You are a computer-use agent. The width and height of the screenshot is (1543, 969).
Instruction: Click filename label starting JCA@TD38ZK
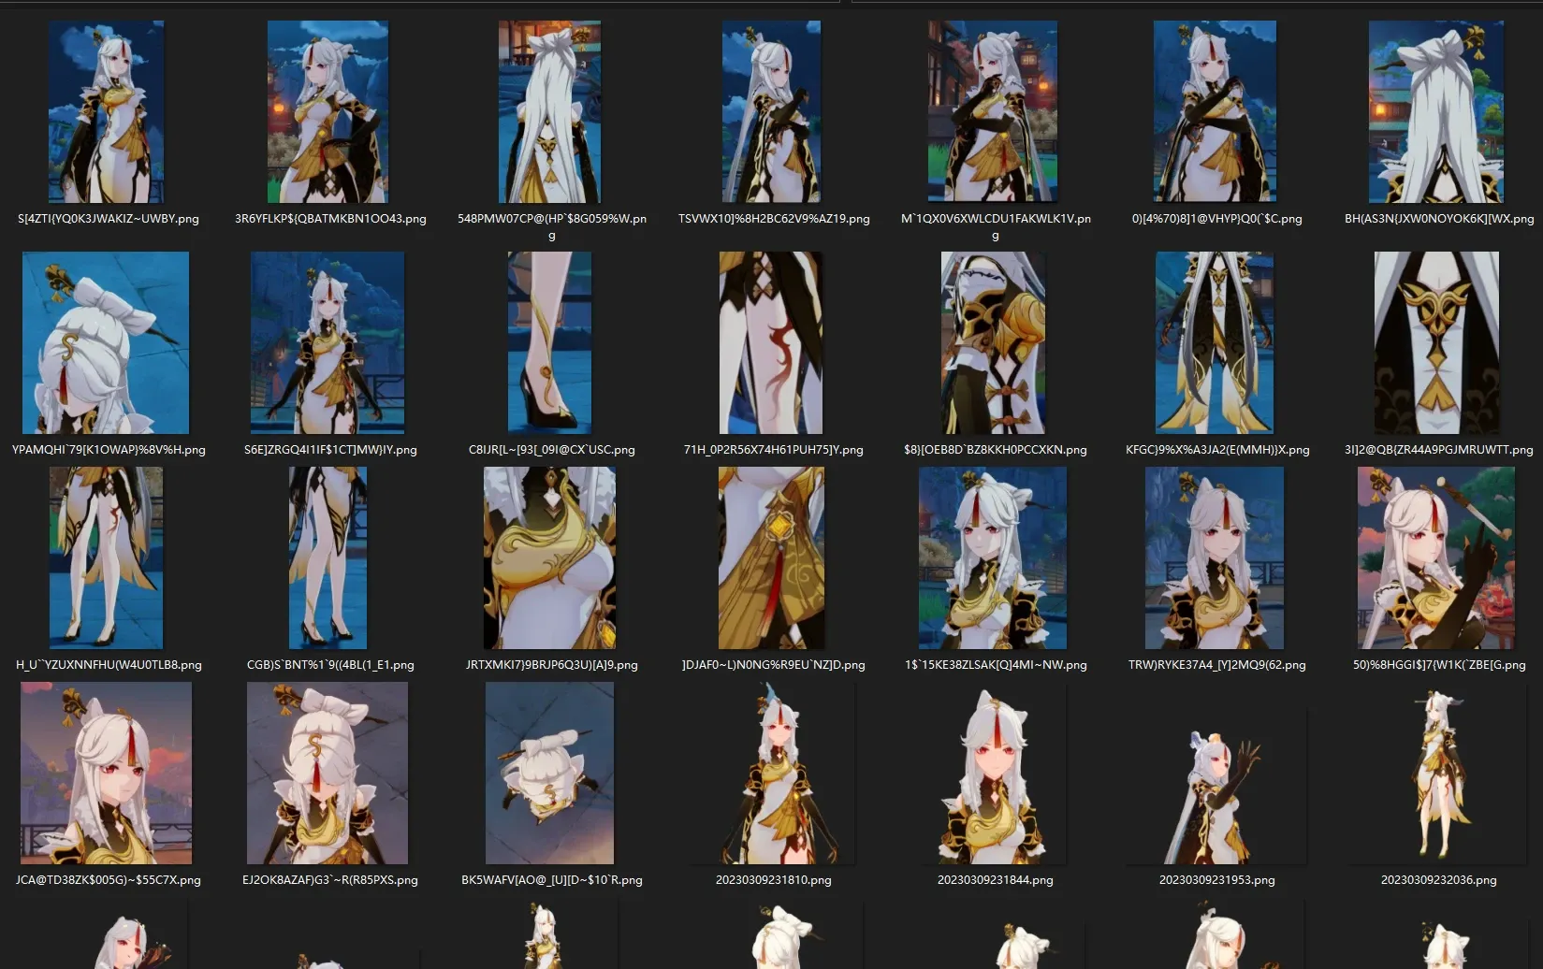point(109,880)
